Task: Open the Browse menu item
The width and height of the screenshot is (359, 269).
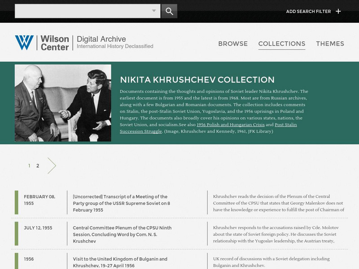Action: click(233, 43)
